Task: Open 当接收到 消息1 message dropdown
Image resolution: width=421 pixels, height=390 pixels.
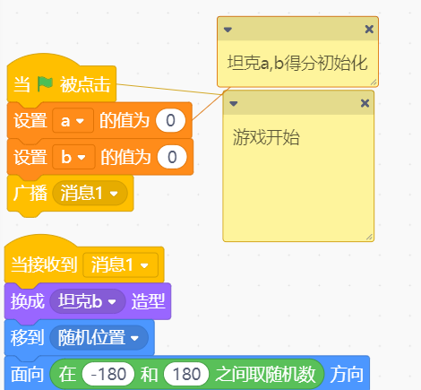Action: point(120,264)
